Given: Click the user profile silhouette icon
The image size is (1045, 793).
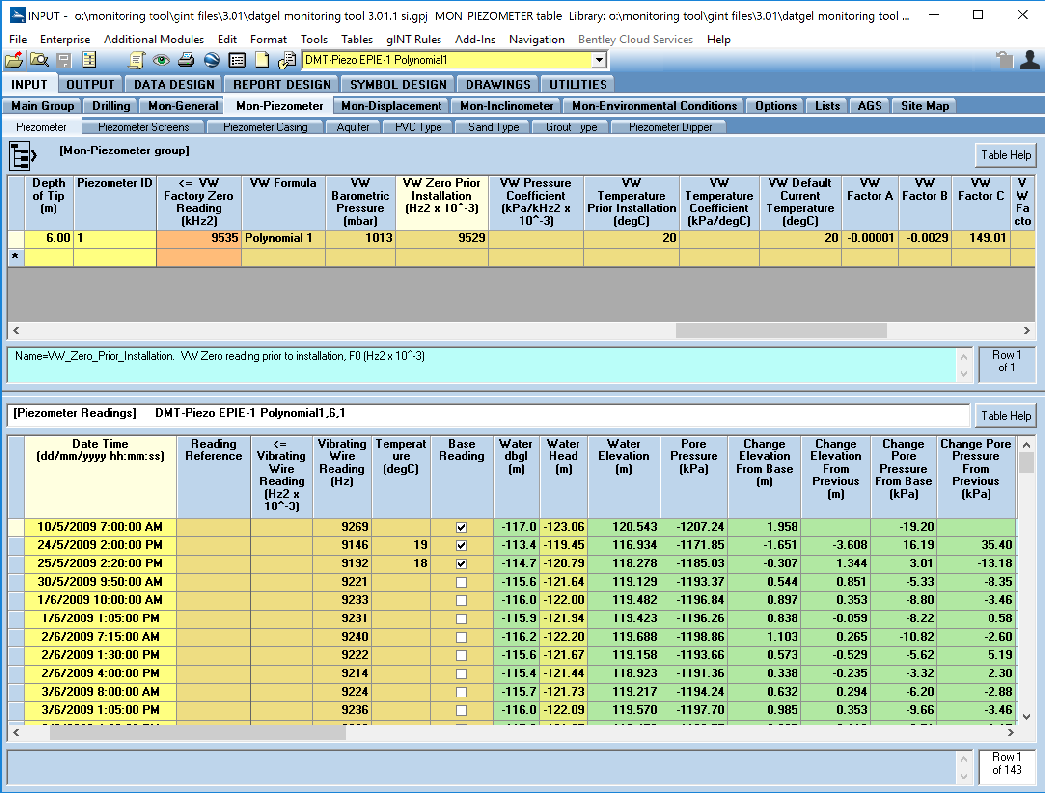Looking at the screenshot, I should tap(1030, 60).
